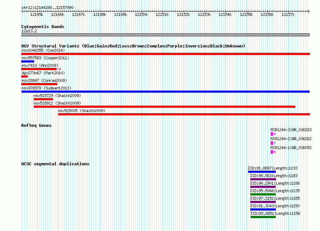Click the 12155k ruler position
This screenshot has width=320, height=231.
[246, 14]
